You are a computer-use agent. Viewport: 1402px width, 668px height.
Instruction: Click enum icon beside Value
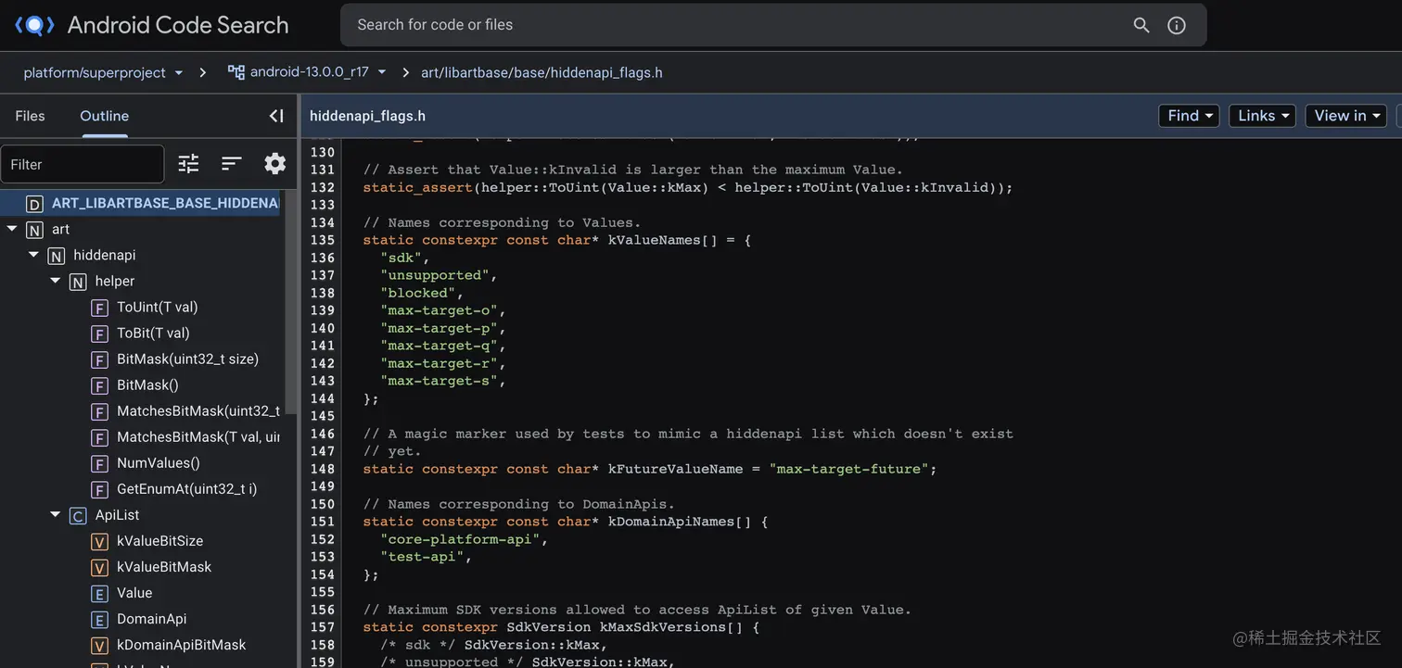click(x=99, y=593)
